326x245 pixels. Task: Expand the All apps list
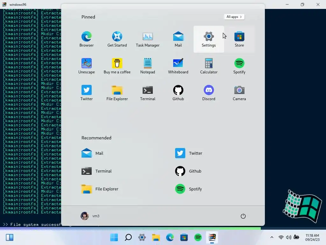pyautogui.click(x=234, y=17)
